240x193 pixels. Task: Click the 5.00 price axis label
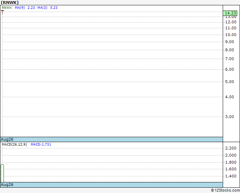[229, 82]
